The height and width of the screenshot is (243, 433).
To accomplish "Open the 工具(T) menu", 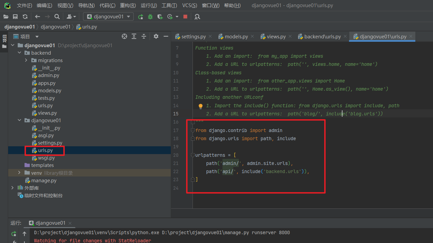I will click(x=169, y=5).
